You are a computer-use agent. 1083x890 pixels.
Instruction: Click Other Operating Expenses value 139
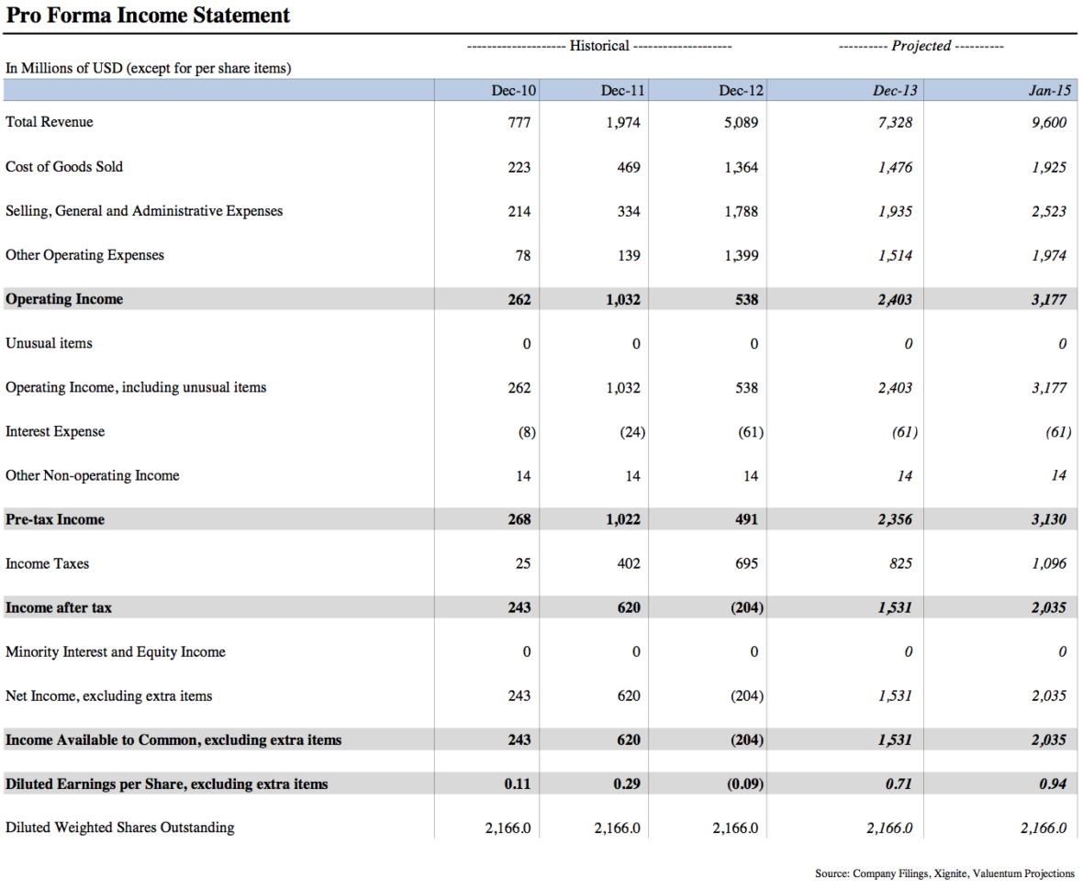pyautogui.click(x=629, y=255)
